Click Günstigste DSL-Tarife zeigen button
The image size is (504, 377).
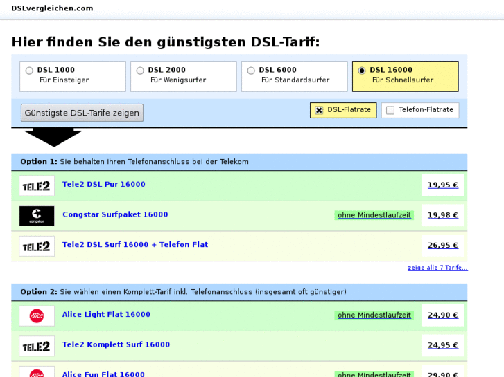(82, 113)
